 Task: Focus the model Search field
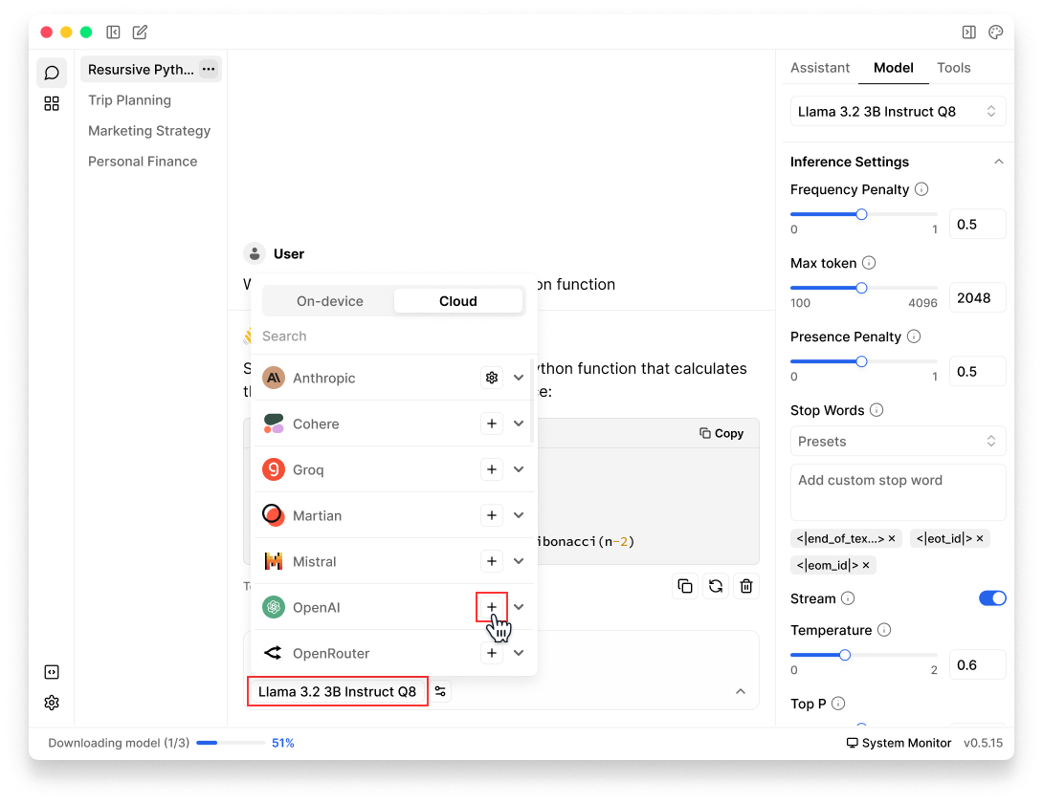point(394,336)
